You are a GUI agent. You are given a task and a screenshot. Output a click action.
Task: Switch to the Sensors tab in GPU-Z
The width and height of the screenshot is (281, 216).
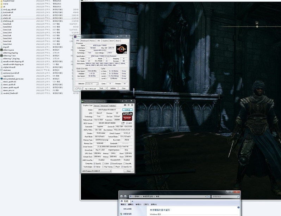point(96,106)
